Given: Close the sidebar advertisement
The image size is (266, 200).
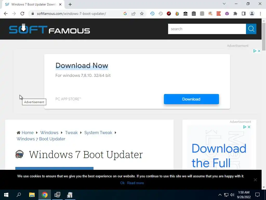Looking at the screenshot, I should point(249,127).
